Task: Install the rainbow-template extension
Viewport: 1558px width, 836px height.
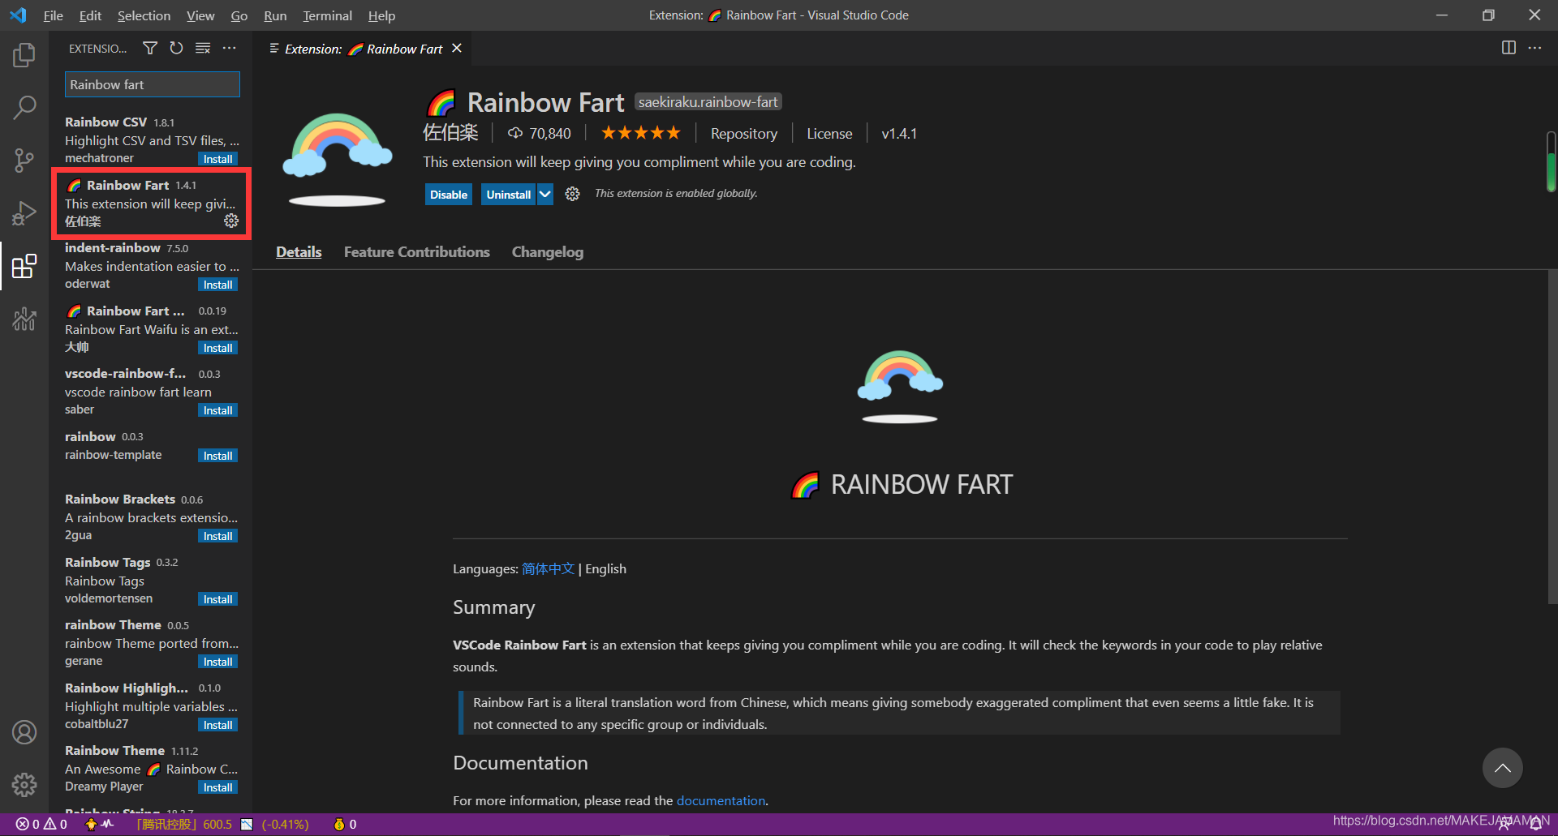Action: 217,456
